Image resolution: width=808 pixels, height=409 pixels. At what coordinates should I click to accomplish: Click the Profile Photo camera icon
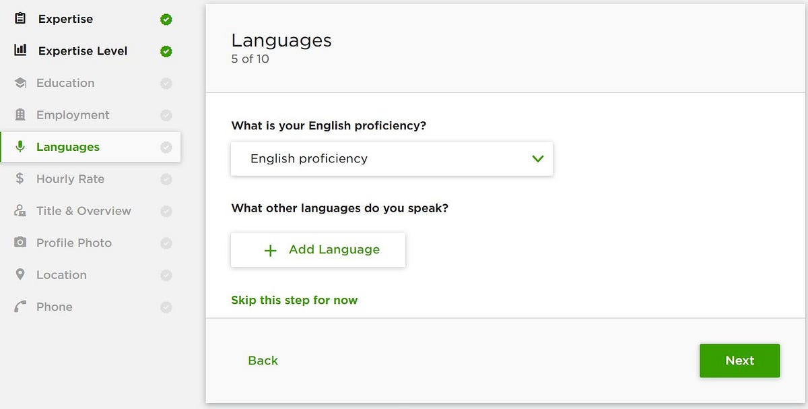[20, 243]
